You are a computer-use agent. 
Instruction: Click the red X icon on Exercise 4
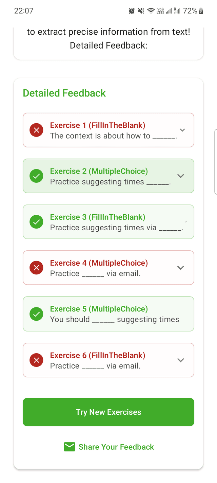click(36, 268)
